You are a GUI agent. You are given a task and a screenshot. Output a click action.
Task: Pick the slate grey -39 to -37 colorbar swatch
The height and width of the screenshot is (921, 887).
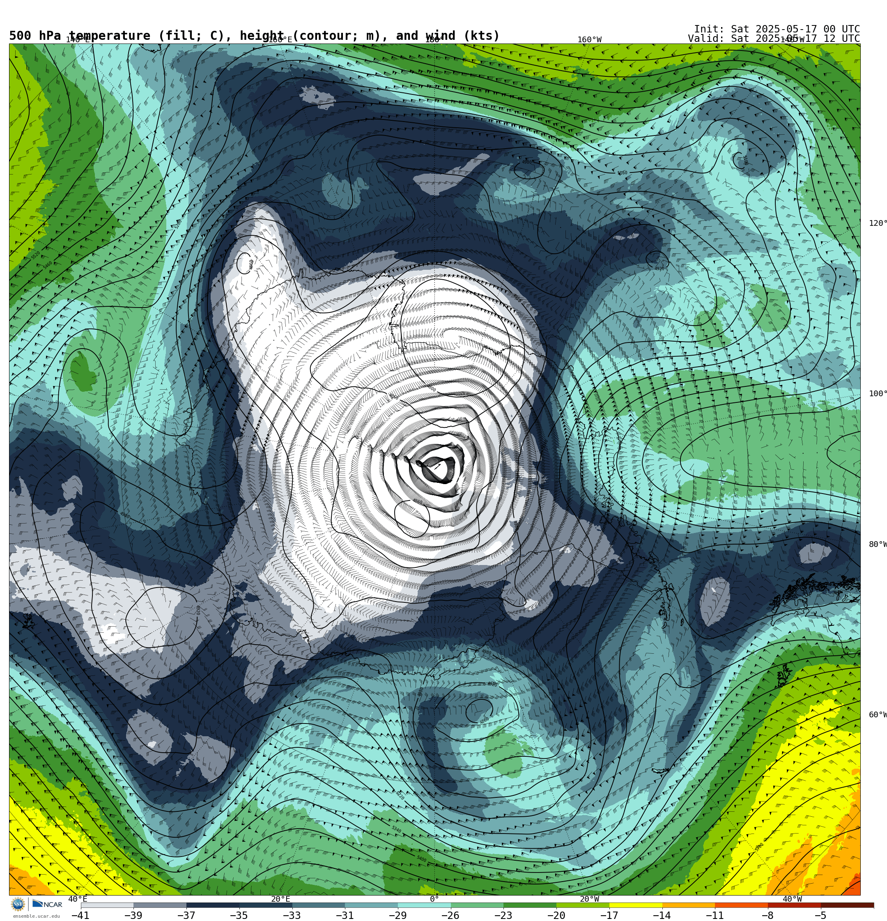tap(160, 905)
